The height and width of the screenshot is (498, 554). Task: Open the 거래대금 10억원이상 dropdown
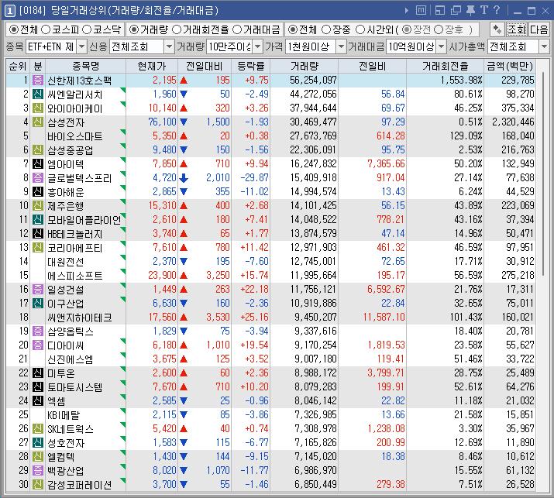click(442, 46)
